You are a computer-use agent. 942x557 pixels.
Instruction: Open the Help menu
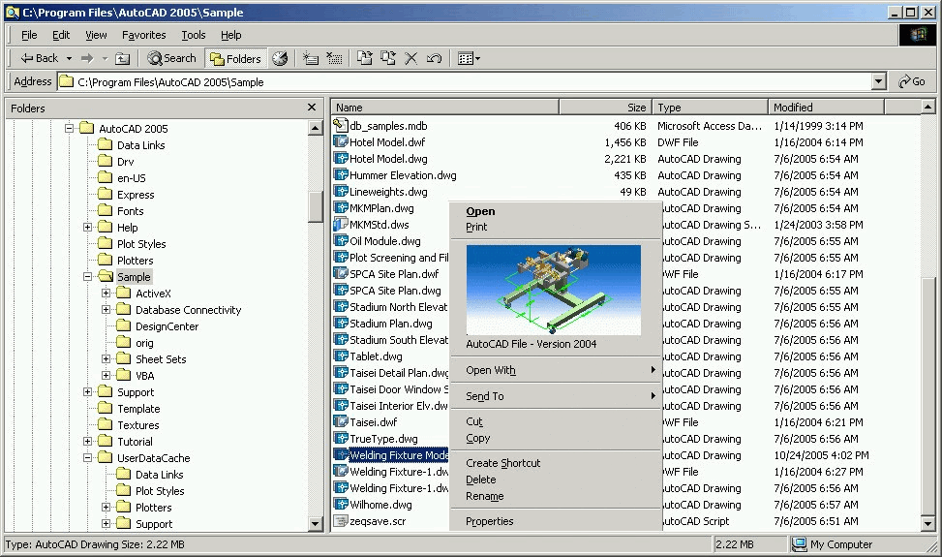pos(230,35)
